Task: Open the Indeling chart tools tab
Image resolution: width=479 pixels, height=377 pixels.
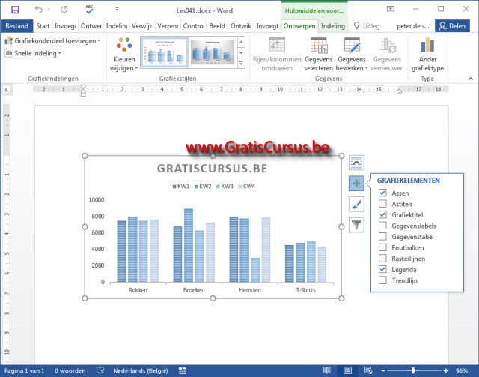Action: pyautogui.click(x=333, y=26)
